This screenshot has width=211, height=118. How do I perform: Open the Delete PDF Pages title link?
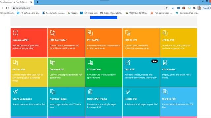97,99
